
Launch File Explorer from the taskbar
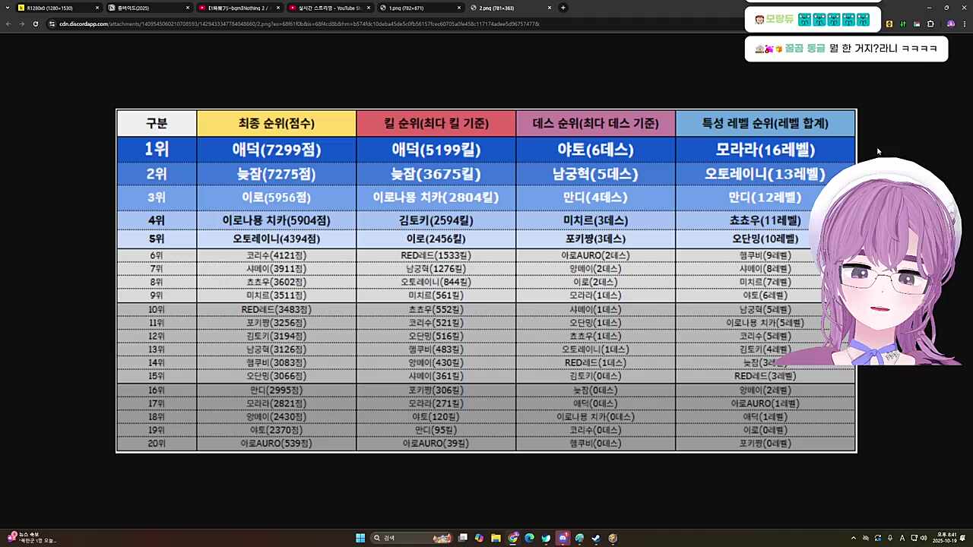(496, 538)
